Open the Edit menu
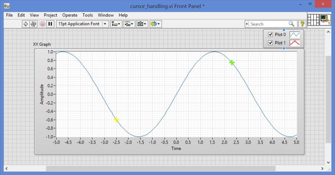The image size is (335, 175). click(x=21, y=15)
